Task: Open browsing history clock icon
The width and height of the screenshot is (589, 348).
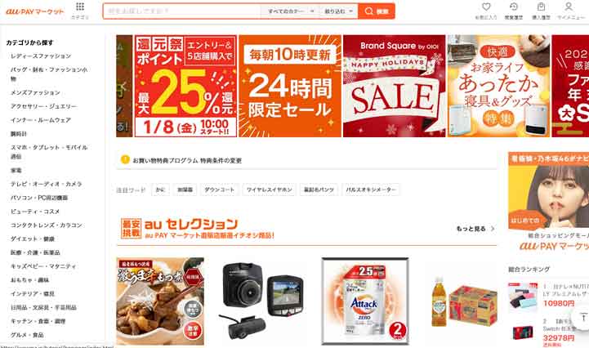Action: [514, 7]
